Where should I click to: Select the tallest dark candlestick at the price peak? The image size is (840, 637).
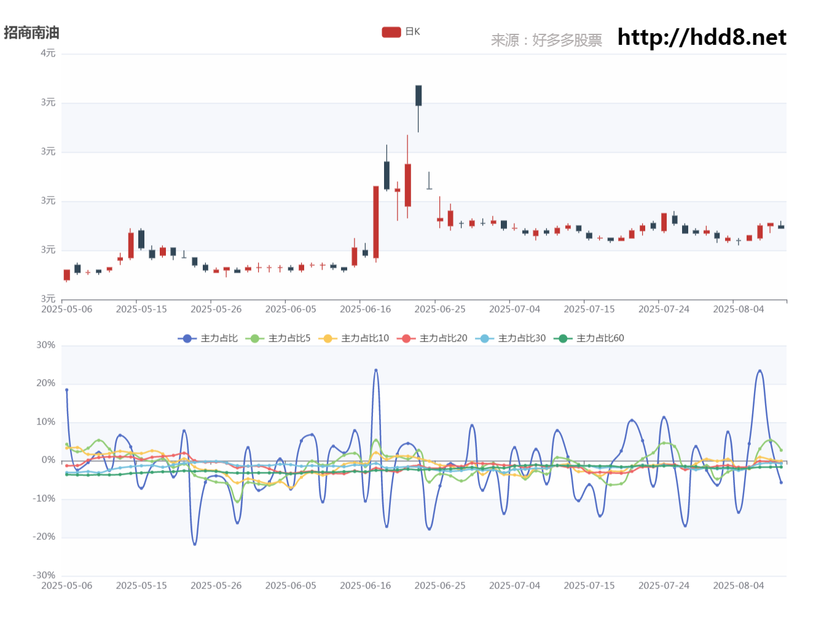point(418,95)
